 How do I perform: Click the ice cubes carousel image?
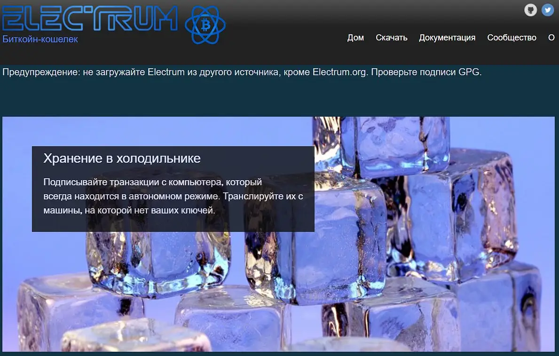click(x=278, y=234)
